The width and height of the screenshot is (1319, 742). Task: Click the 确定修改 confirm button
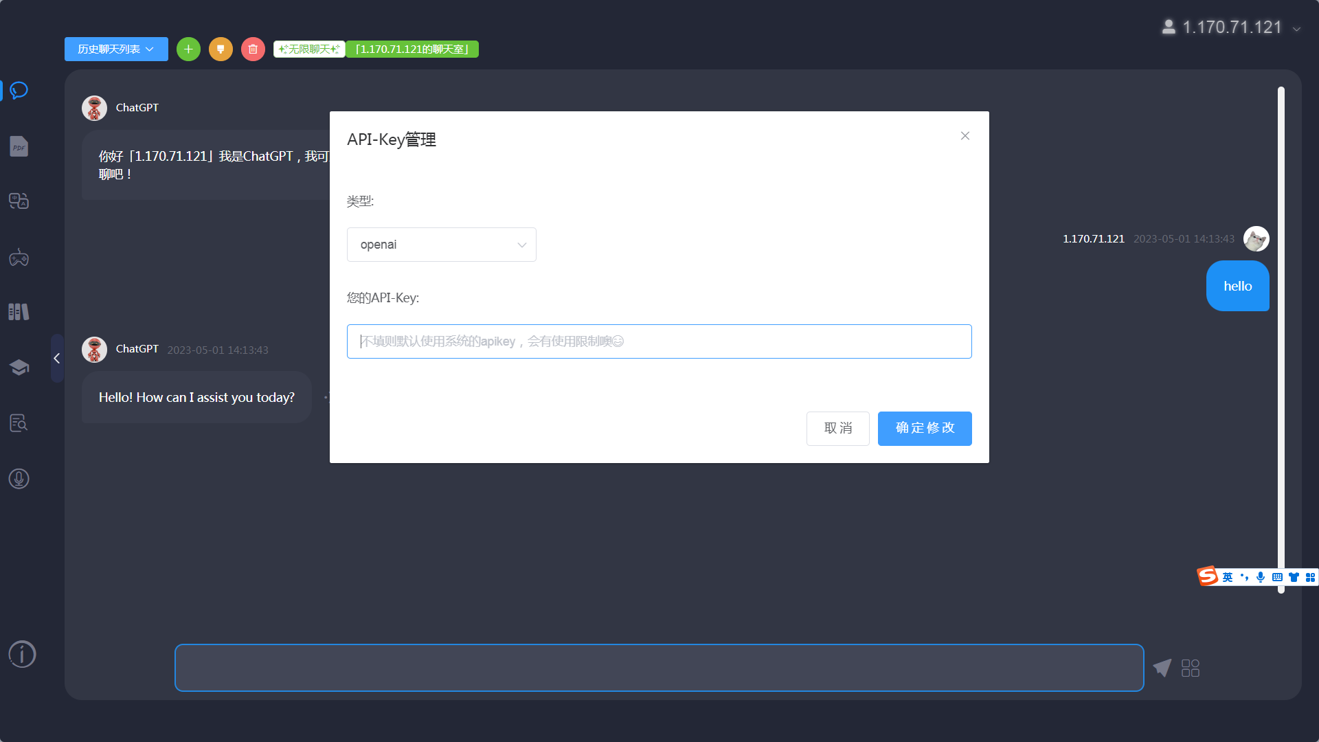click(x=925, y=429)
